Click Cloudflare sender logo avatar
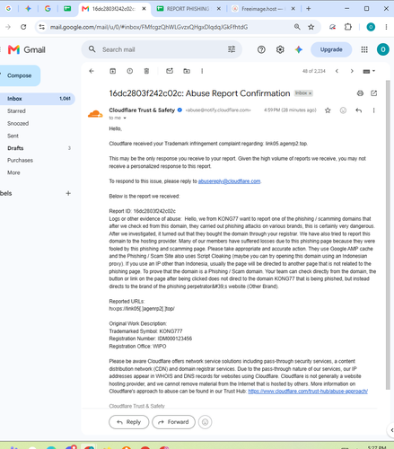 95,114
